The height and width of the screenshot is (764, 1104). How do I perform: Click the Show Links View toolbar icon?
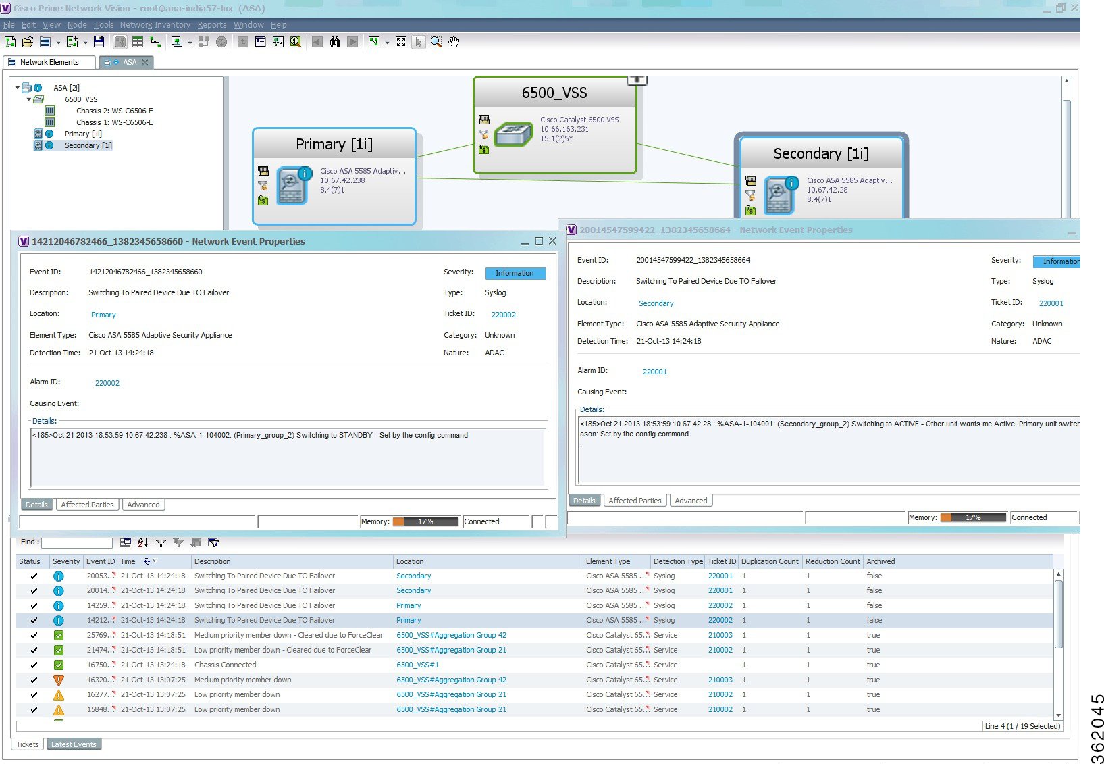click(x=155, y=42)
